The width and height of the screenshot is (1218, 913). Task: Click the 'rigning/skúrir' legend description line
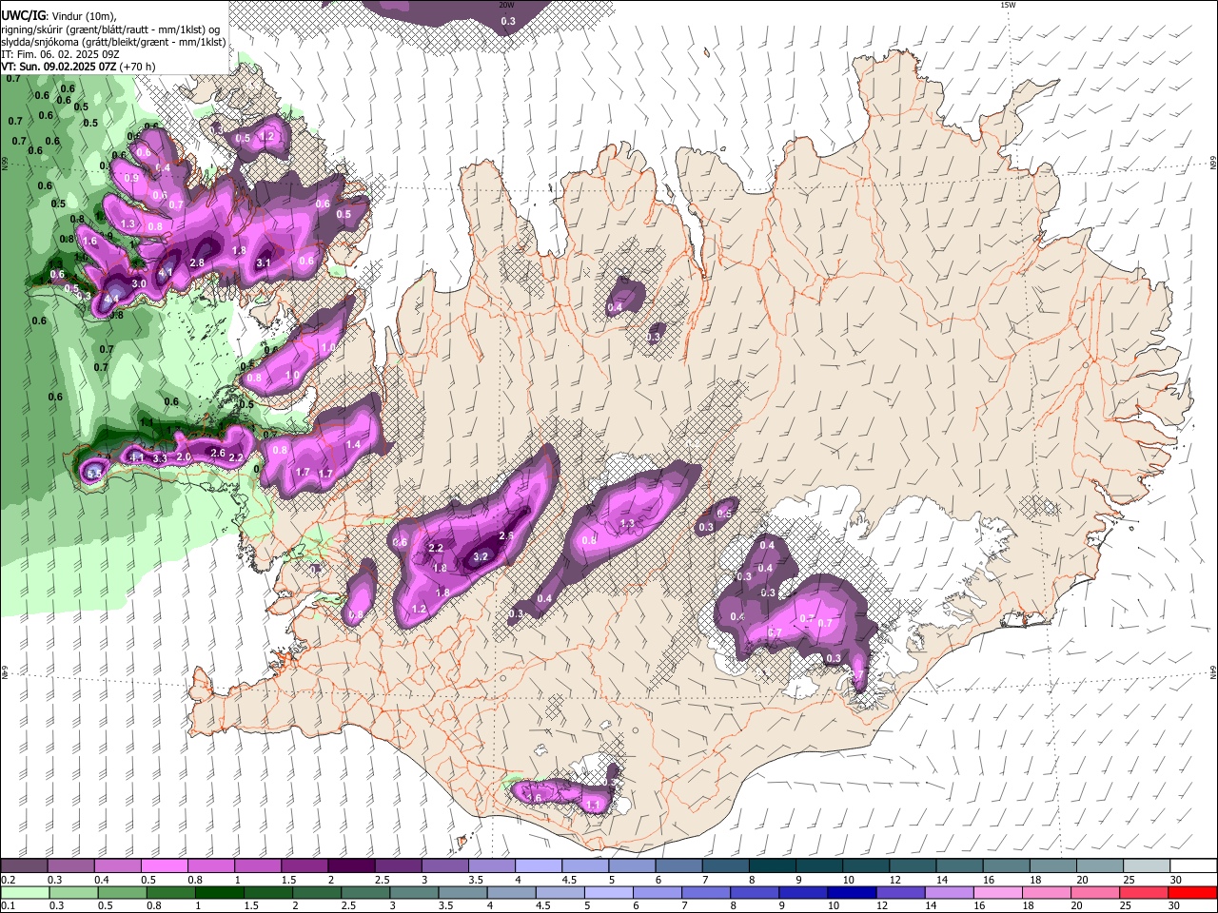[110, 29]
